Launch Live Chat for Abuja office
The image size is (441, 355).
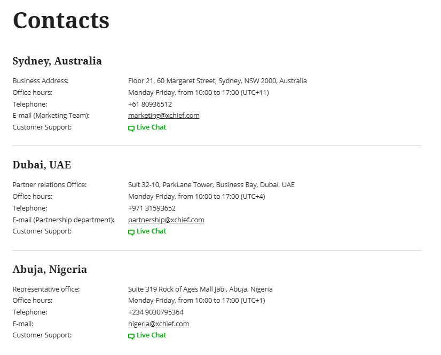(x=151, y=335)
